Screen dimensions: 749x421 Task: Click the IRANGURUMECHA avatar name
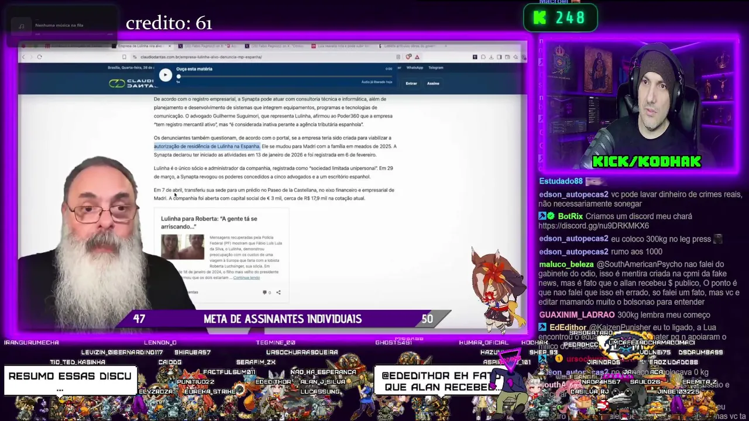[32, 343]
